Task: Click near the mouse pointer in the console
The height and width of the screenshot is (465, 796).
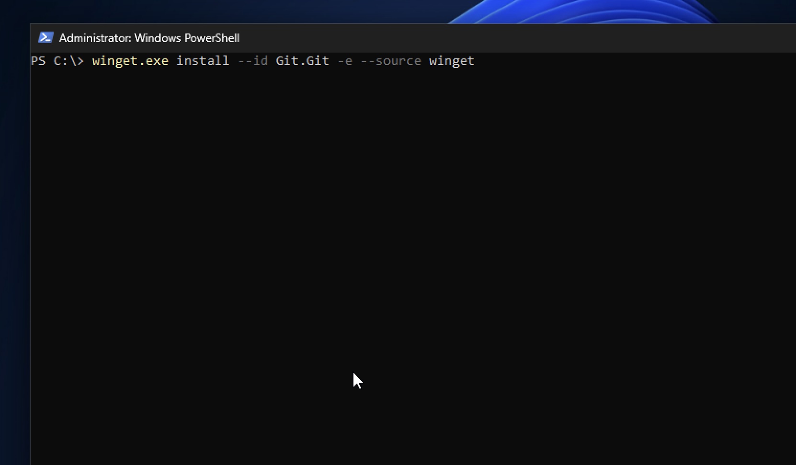Action: [358, 381]
